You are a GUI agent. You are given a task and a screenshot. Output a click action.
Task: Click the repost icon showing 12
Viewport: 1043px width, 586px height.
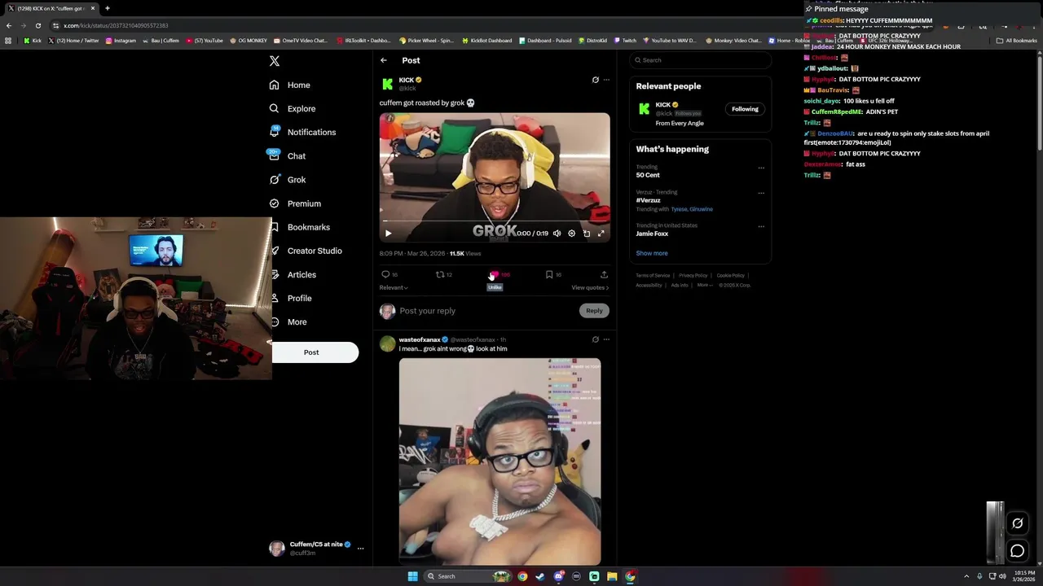[x=440, y=275]
